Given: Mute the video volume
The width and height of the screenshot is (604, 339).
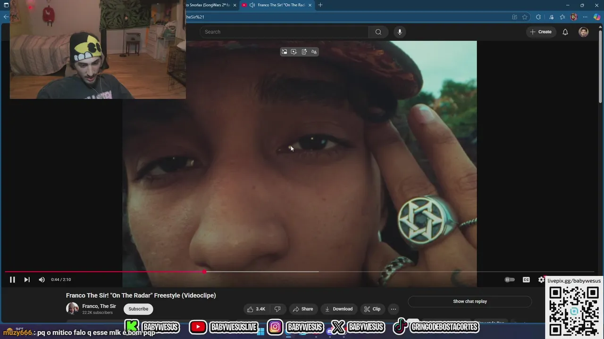Looking at the screenshot, I should 42,280.
